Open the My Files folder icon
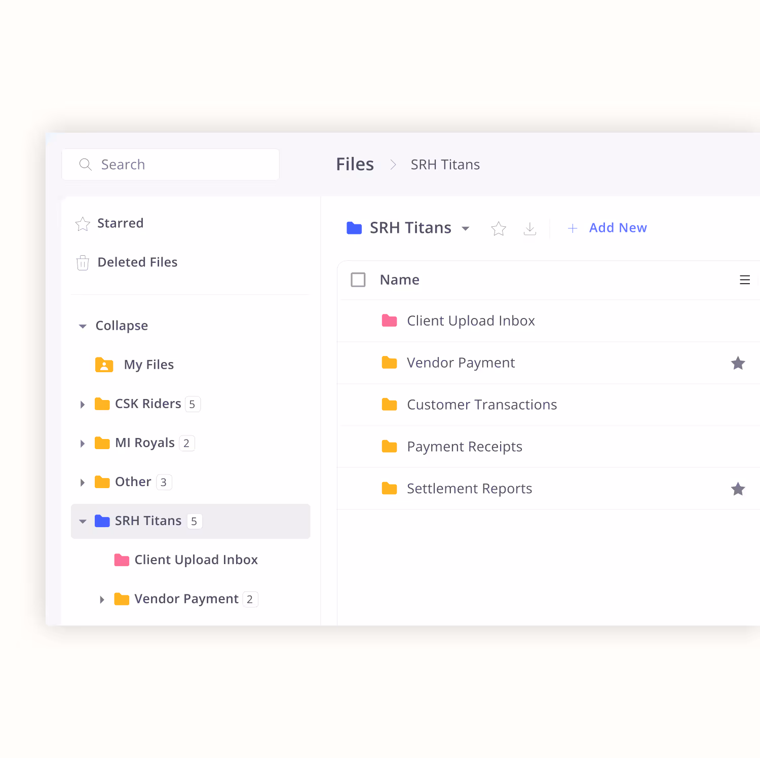The width and height of the screenshot is (760, 758). pyautogui.click(x=104, y=365)
